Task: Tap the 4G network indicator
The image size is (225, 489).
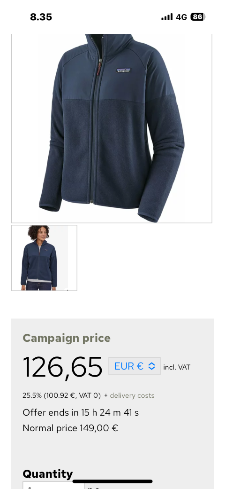Action: (x=181, y=17)
